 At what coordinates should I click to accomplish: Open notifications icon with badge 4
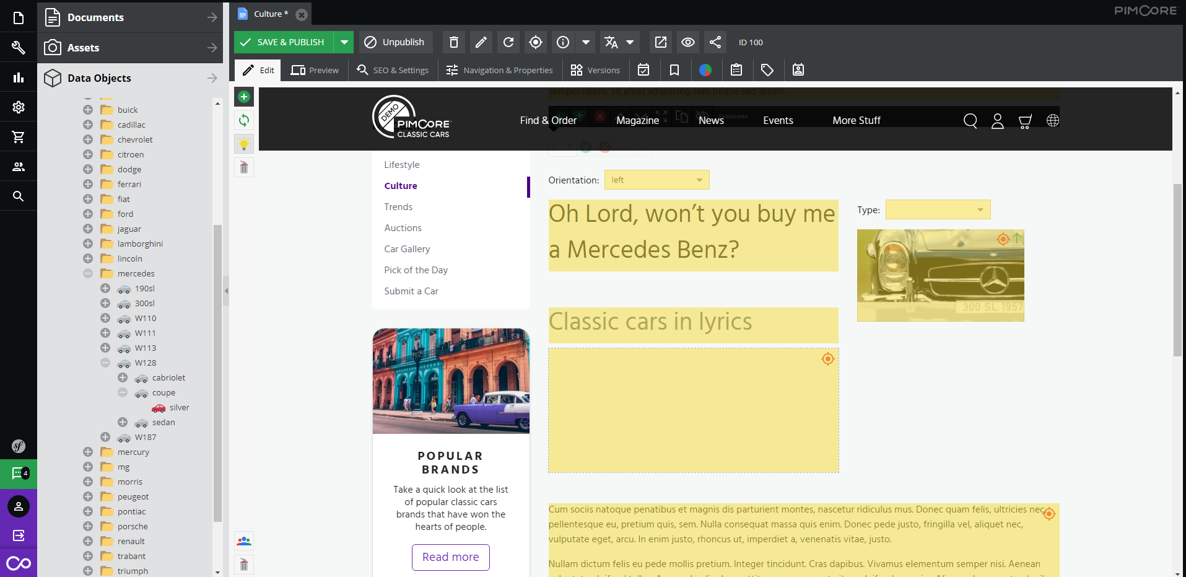tap(19, 474)
